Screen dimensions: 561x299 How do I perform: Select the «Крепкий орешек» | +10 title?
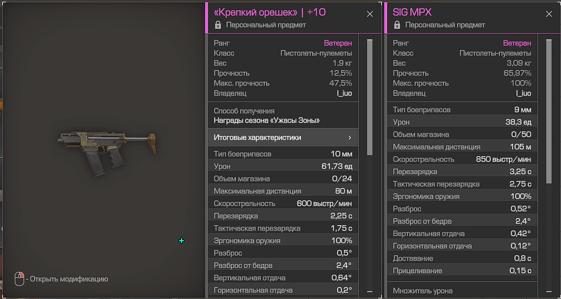[269, 12]
